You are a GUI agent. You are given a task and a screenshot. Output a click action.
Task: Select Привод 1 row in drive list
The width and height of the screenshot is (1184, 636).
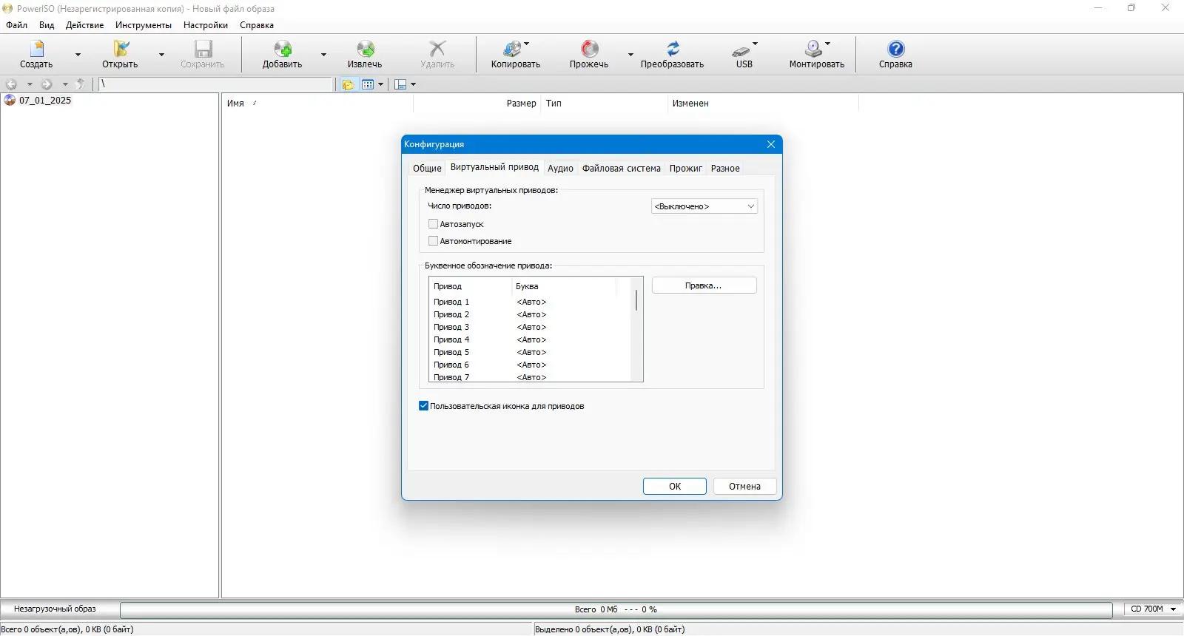[531, 302]
